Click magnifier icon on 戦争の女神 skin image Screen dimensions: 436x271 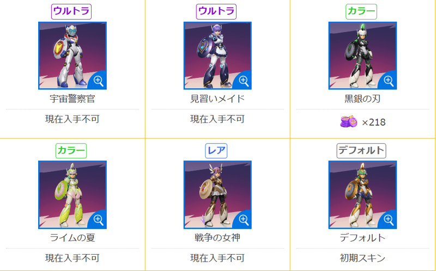point(244,220)
